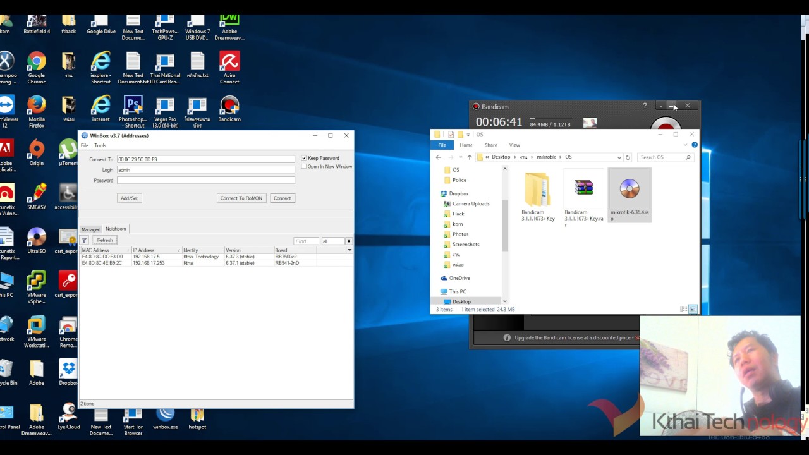Image resolution: width=809 pixels, height=455 pixels.
Task: Open Bandicam desktop shortcut
Action: coord(229,109)
